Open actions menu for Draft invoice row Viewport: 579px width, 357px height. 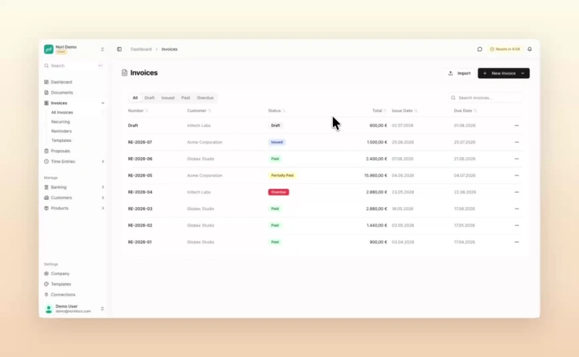click(517, 126)
